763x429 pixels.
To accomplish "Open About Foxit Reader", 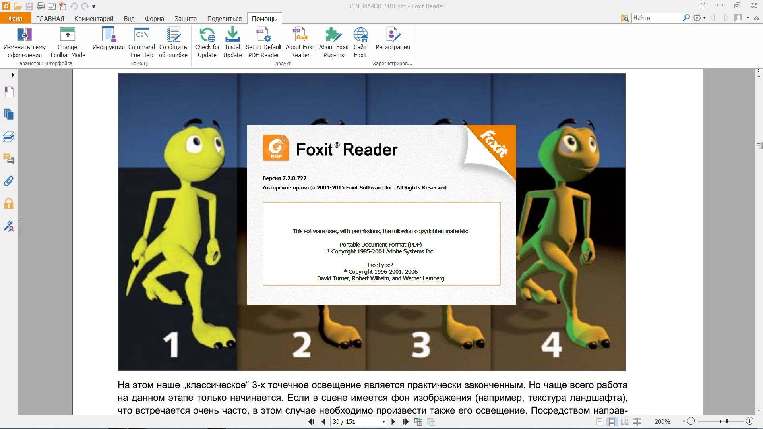I will (300, 43).
